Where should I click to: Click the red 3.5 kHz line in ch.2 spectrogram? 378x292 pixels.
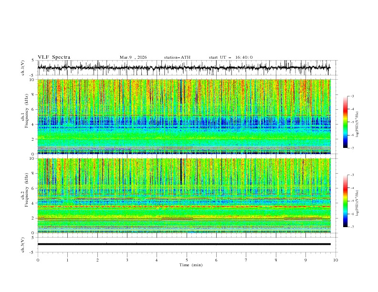(184, 207)
